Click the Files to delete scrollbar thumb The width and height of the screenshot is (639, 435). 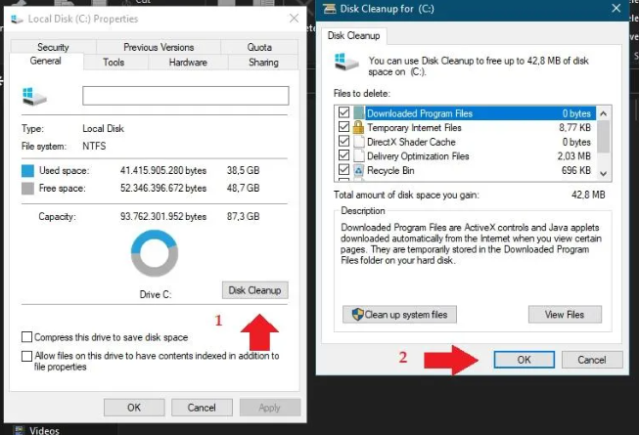604,136
